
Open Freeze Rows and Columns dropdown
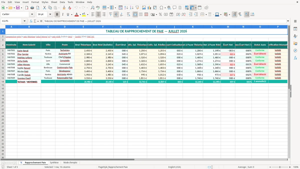tap(196, 8)
